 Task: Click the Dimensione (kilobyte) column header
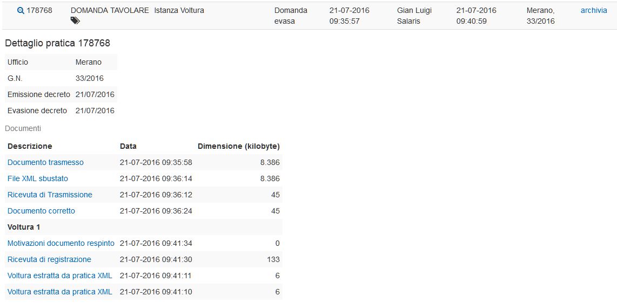(x=238, y=146)
